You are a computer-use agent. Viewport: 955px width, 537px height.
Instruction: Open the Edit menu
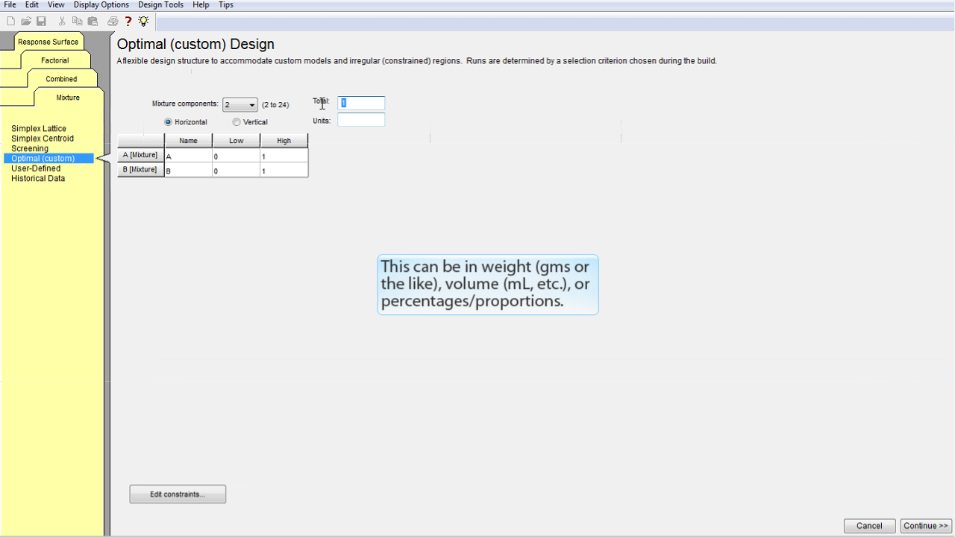click(x=32, y=5)
